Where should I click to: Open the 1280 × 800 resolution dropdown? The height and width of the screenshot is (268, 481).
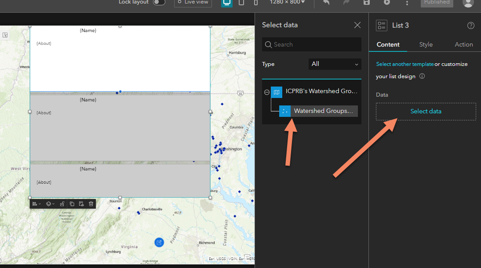(287, 3)
